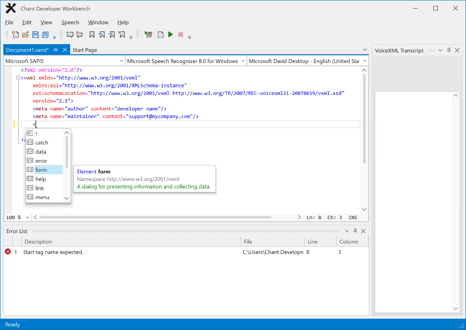
Task: Select error in the autocomplete list
Action: (x=45, y=161)
